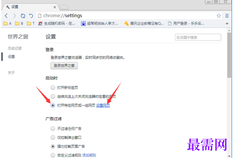Reload the page with the refresh icon

[x=23, y=16]
